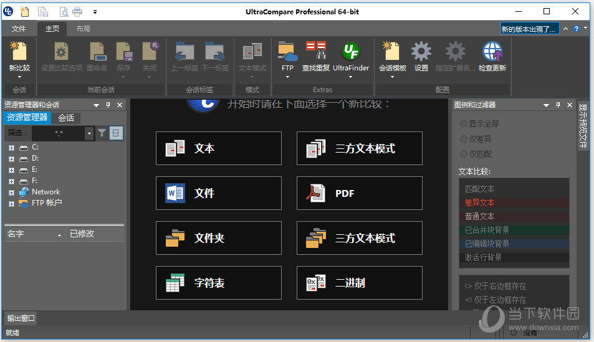The height and width of the screenshot is (342, 594).
Task: Start a 文件夹 folder comparison
Action: [219, 238]
